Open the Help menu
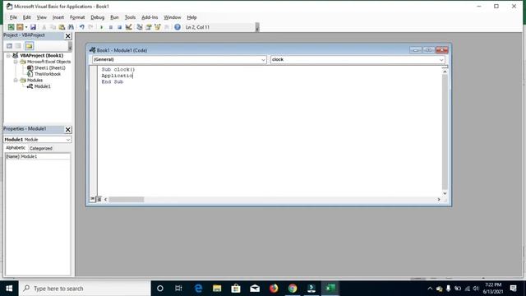 point(191,17)
